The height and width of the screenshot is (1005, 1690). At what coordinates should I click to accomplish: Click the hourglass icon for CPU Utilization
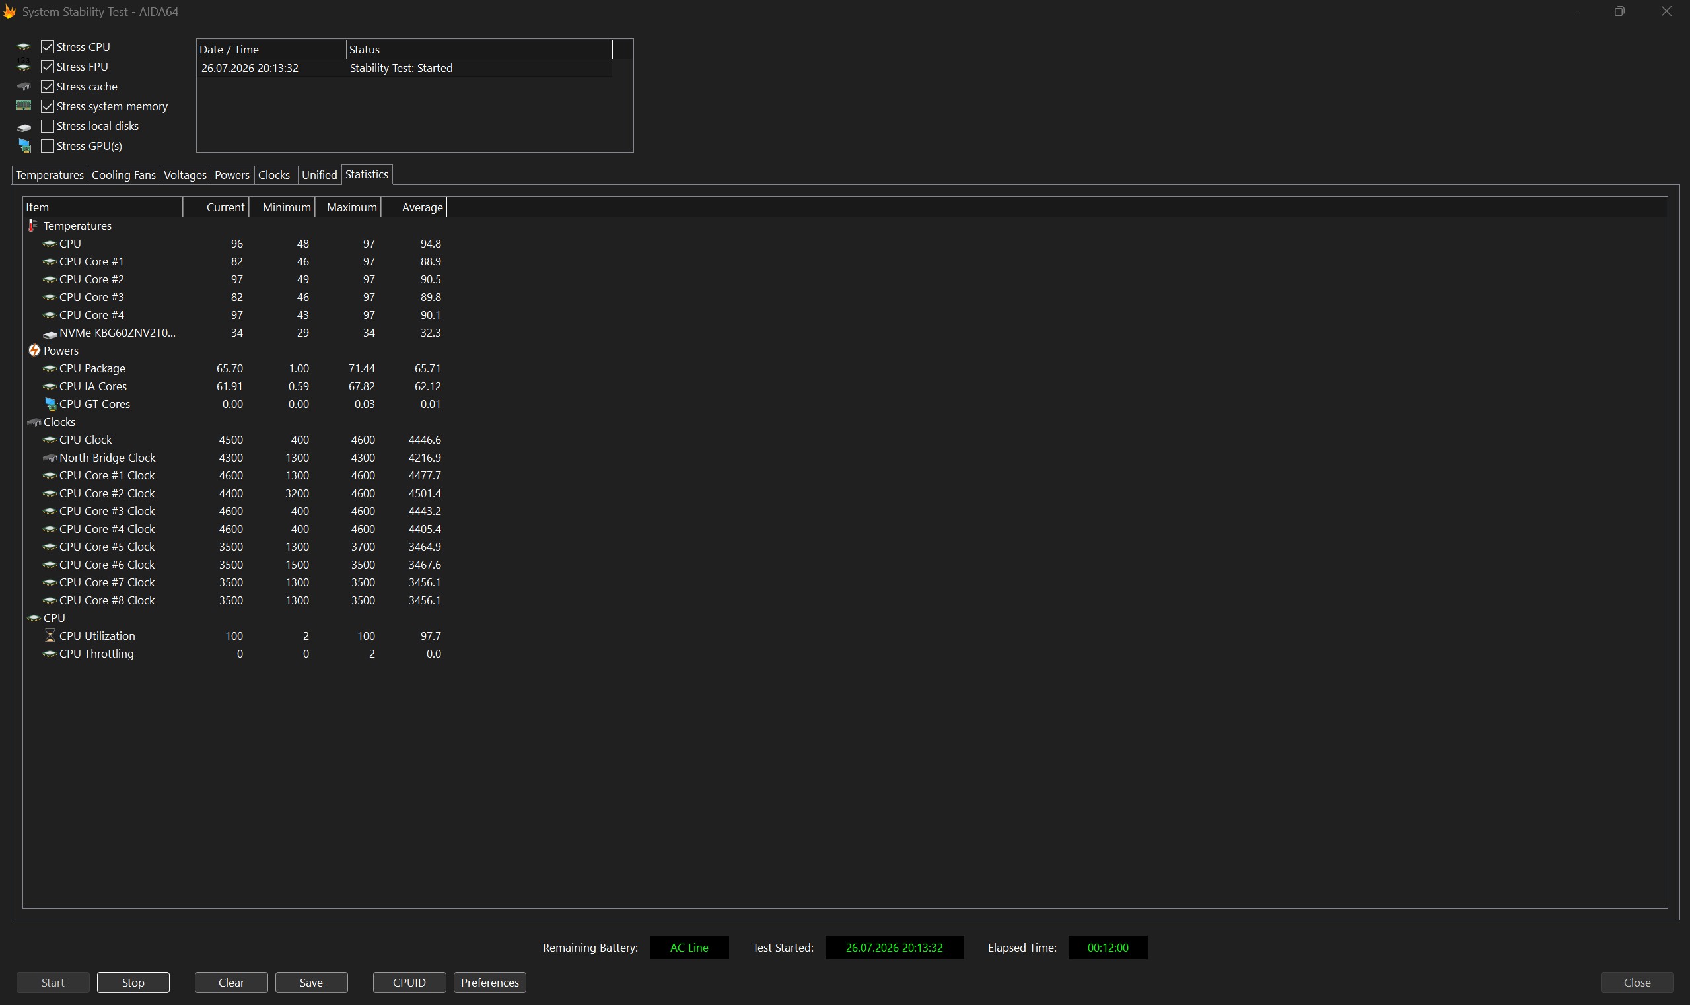coord(50,635)
